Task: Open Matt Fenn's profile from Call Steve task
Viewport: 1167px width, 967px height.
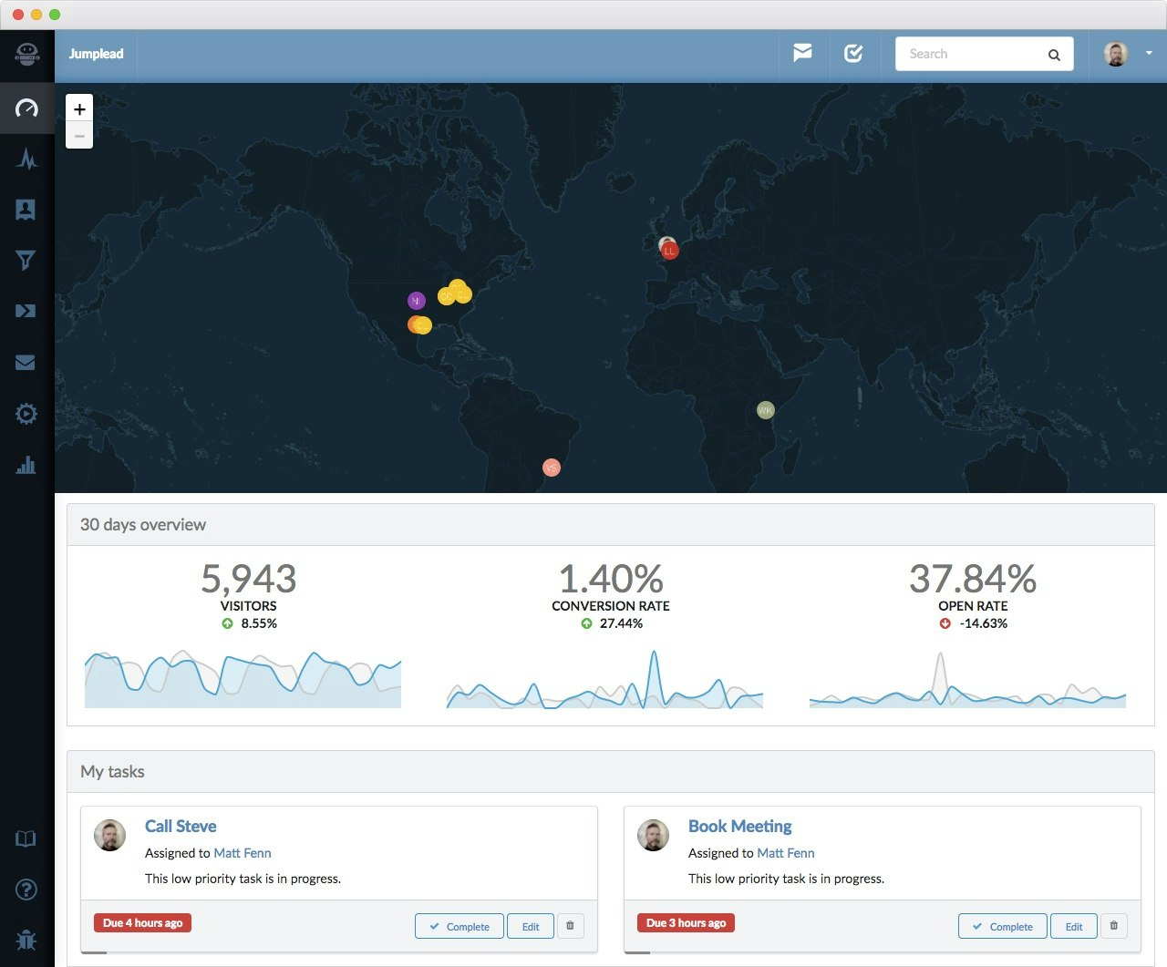Action: (x=243, y=853)
